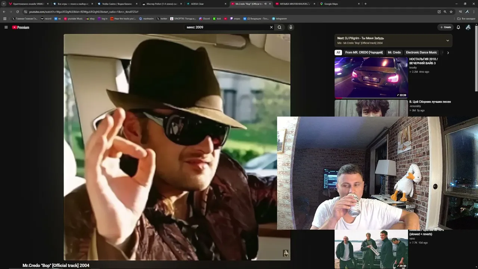The image size is (478, 269).
Task: Open the youtube Music bookmark
Action: tap(73, 19)
